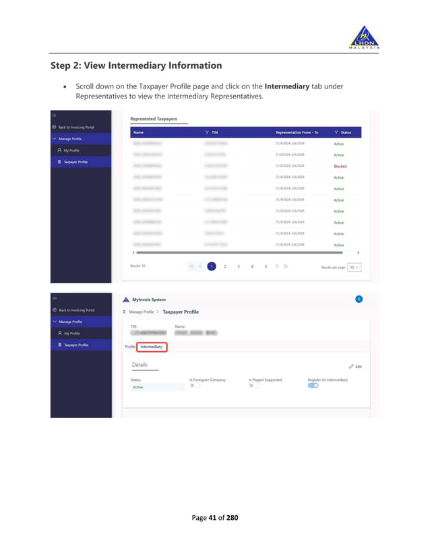Screen dimensions: 430x557
Task: Click the Details section heading
Action: click(140, 365)
